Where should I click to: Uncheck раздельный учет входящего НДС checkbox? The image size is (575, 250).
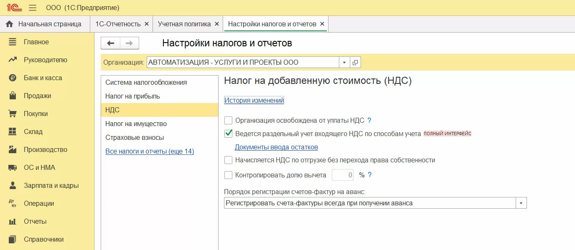click(229, 134)
